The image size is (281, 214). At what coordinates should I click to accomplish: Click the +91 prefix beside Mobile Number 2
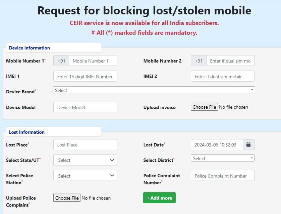199,61
